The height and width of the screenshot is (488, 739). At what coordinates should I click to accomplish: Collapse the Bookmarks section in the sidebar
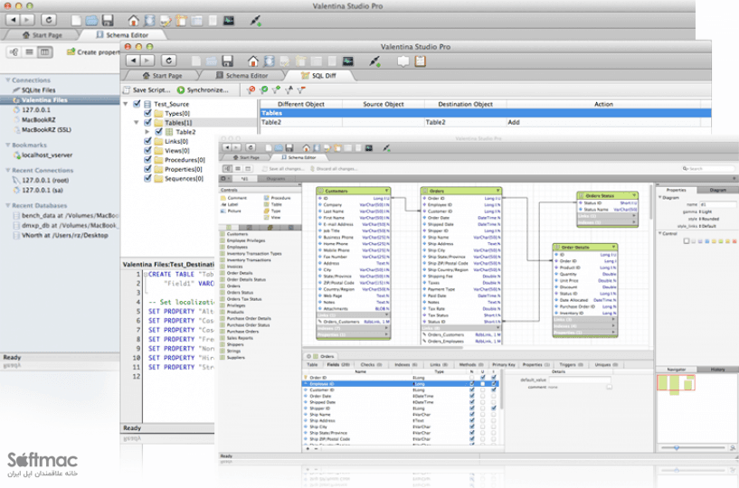[x=7, y=145]
